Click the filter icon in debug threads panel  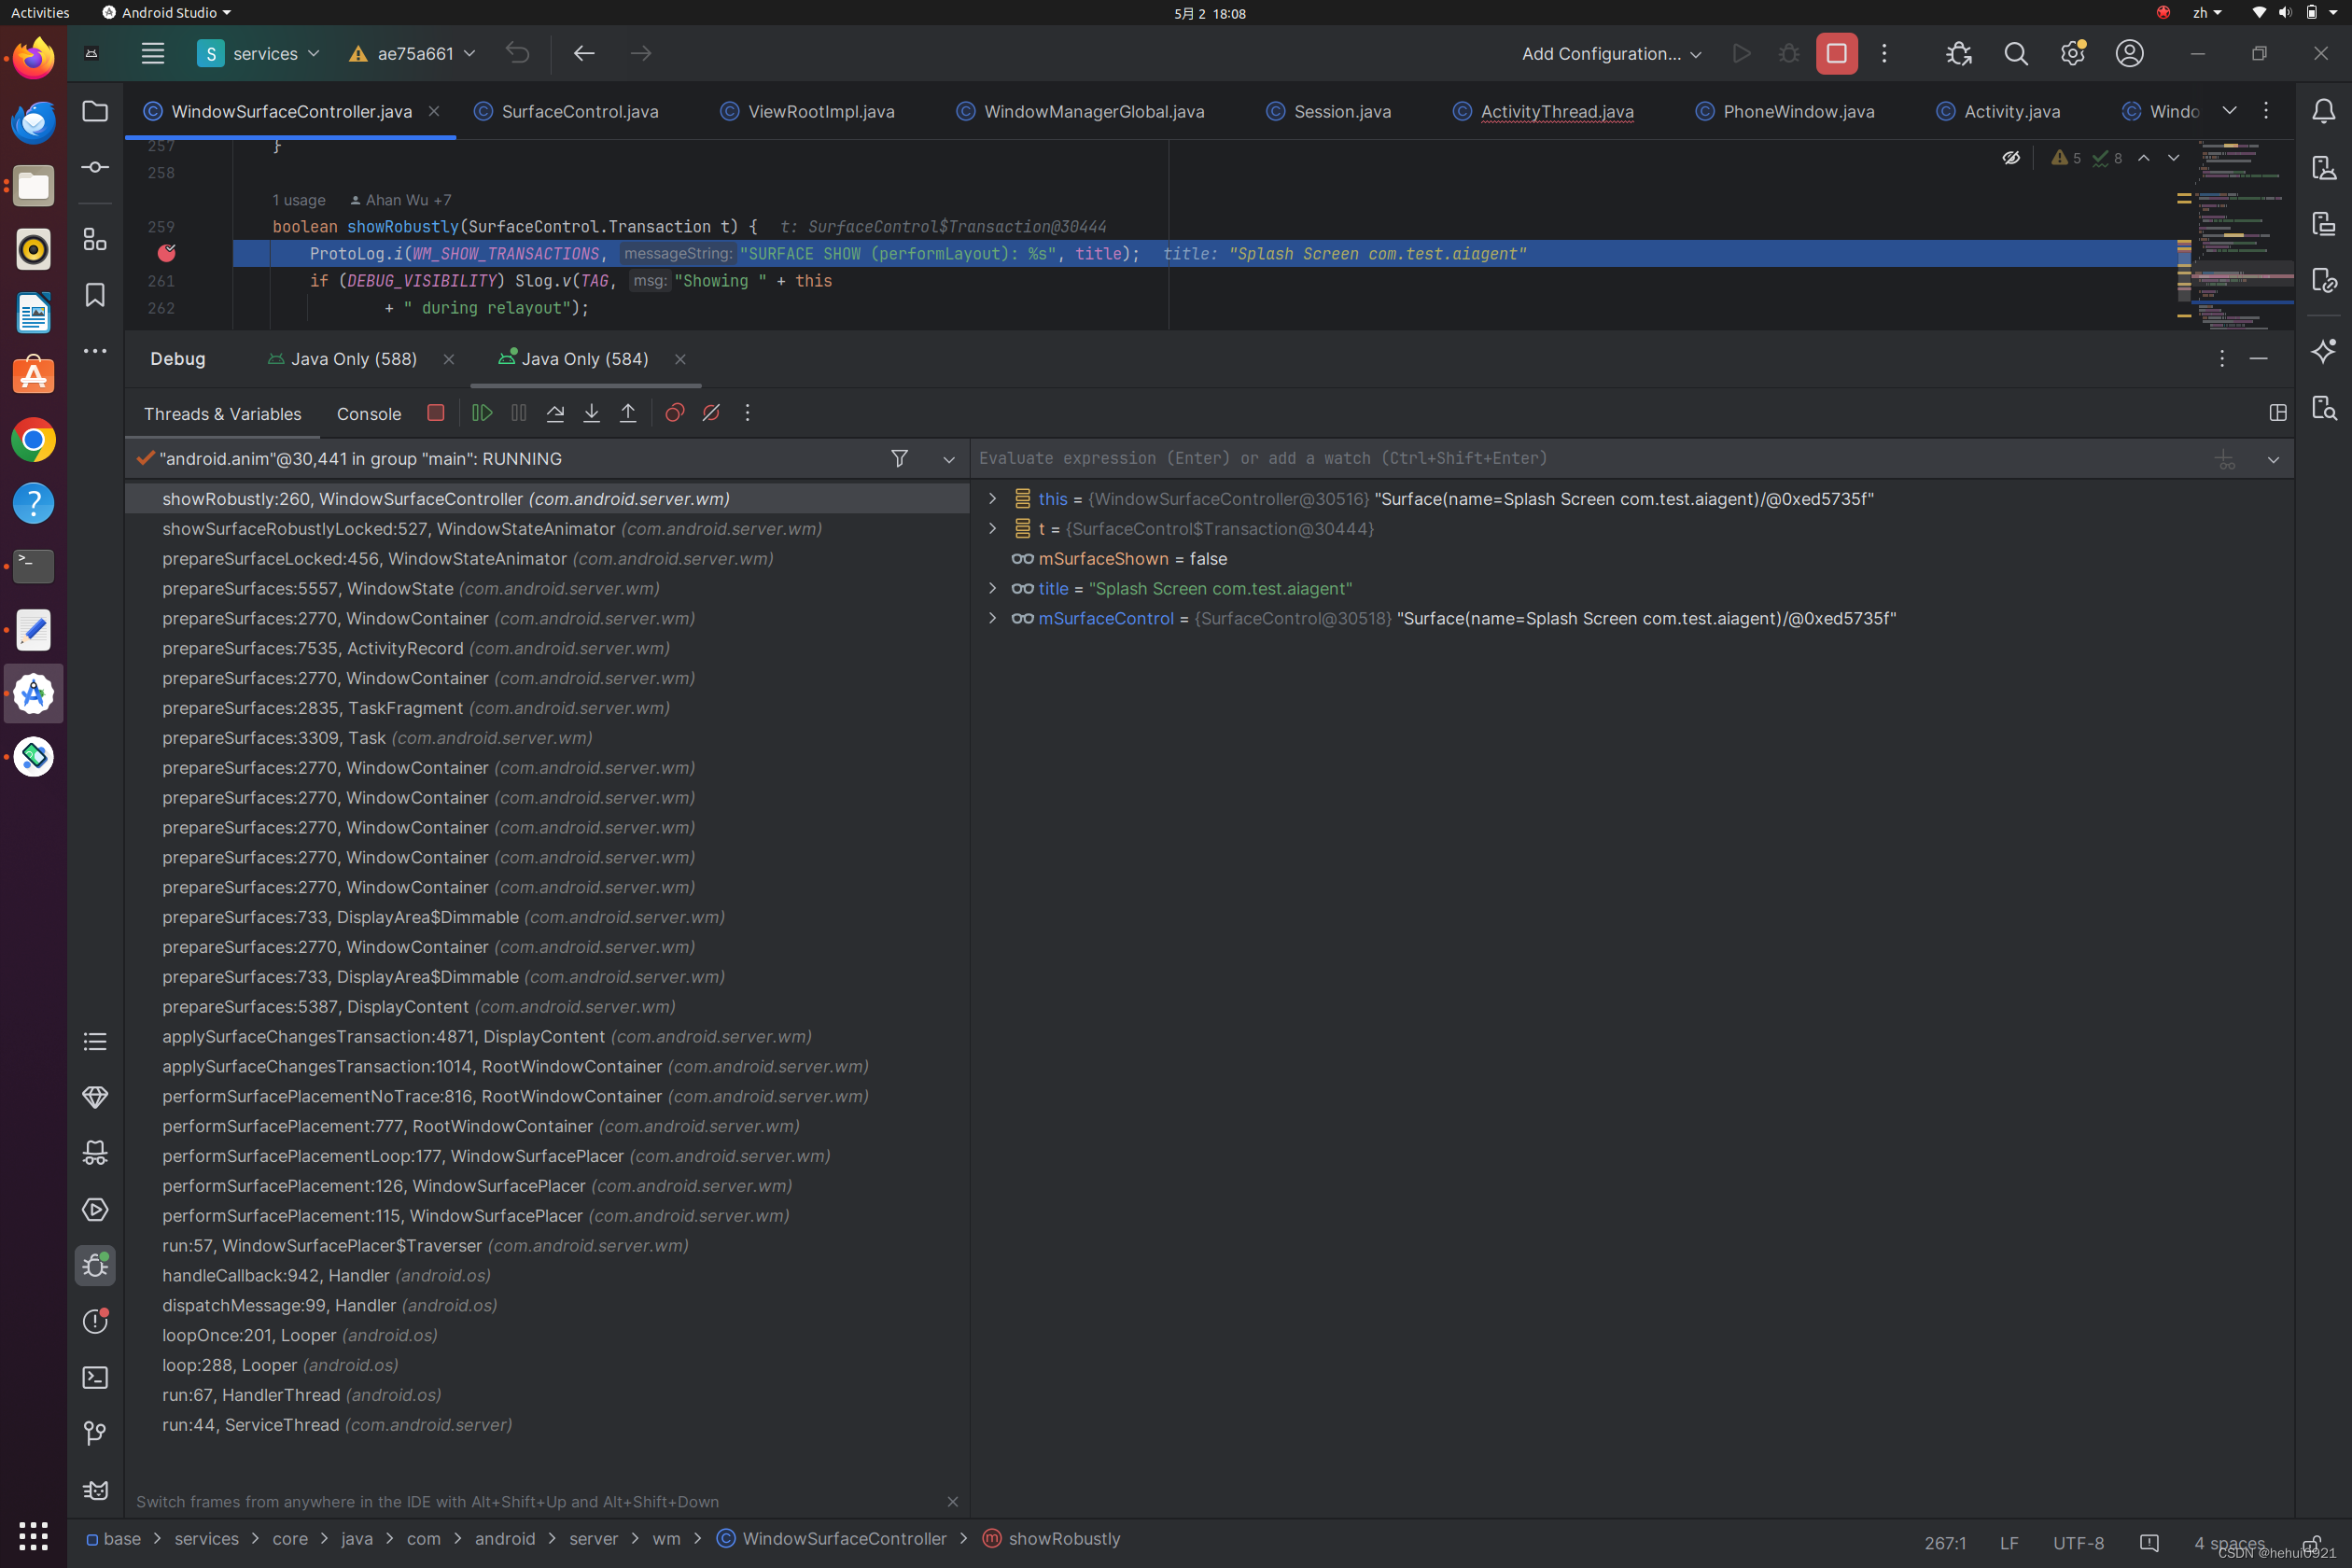[x=900, y=456]
